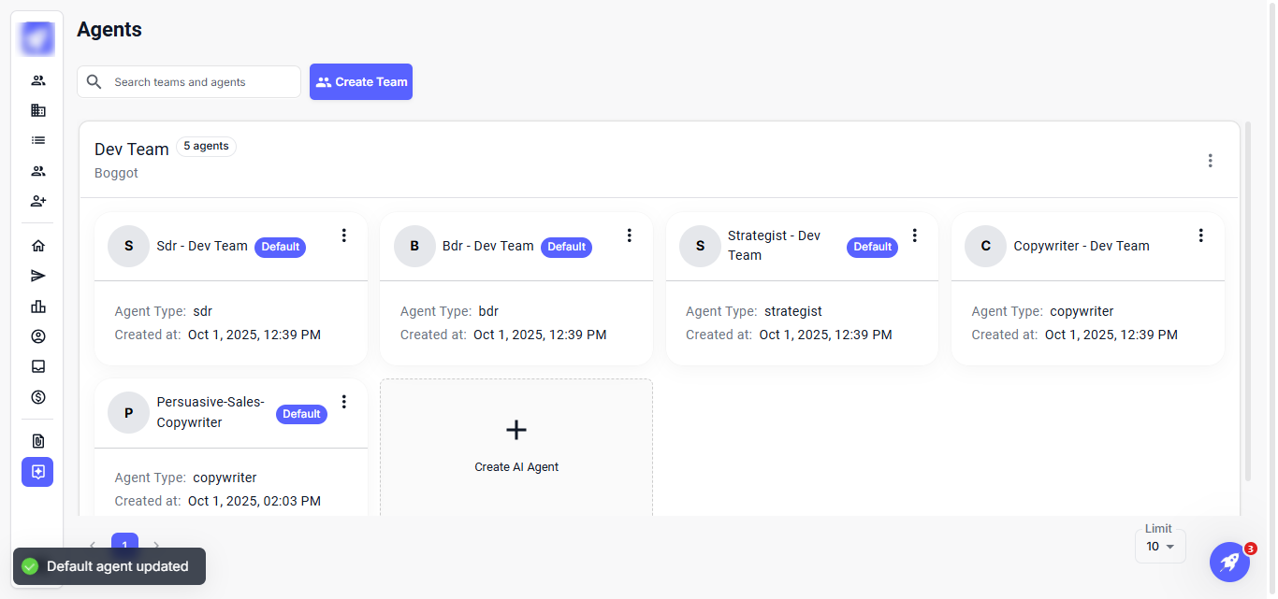Select page 1 in pagination
The width and height of the screenshot is (1278, 599).
click(124, 546)
